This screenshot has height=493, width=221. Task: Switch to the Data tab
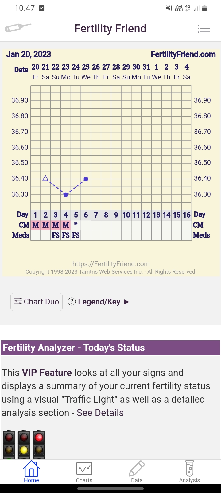(137, 471)
